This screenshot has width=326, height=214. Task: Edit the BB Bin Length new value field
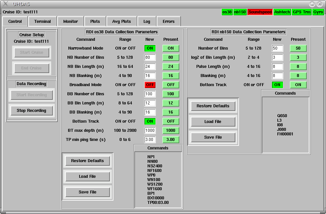[150, 103]
